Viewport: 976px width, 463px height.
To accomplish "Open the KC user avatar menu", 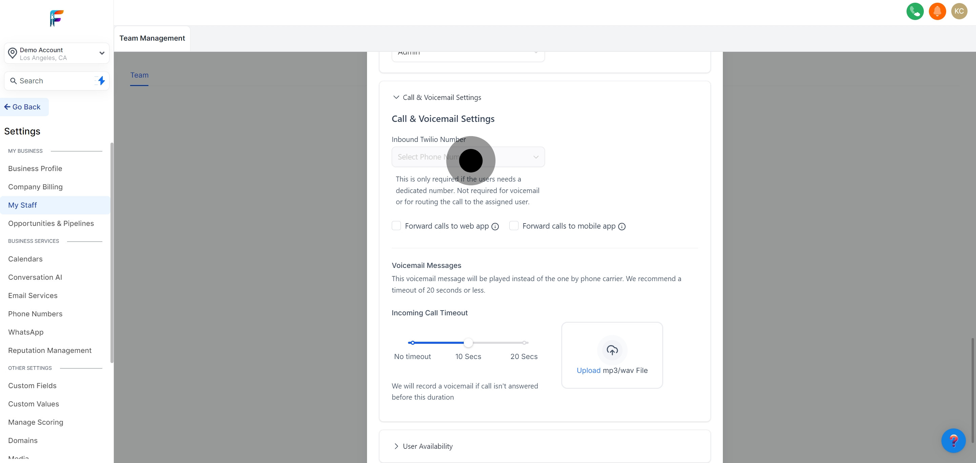I will pos(959,12).
